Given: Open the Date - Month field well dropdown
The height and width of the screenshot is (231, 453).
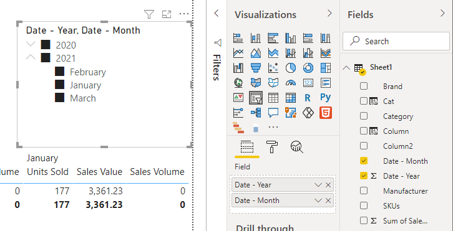Looking at the screenshot, I should [x=318, y=200].
